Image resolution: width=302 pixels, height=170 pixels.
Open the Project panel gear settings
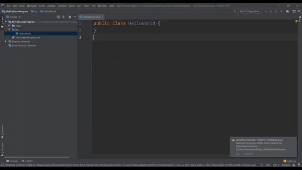pyautogui.click(x=70, y=17)
